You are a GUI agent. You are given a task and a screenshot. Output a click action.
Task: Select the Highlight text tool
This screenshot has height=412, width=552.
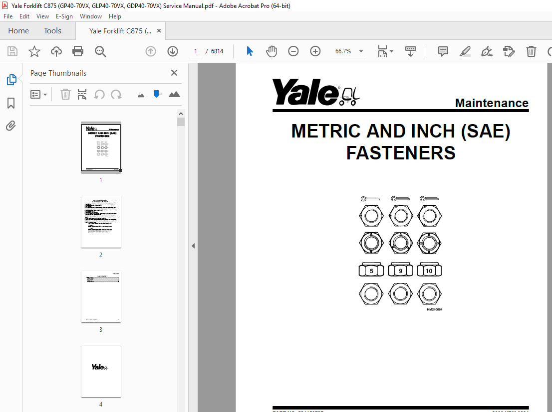pos(465,51)
